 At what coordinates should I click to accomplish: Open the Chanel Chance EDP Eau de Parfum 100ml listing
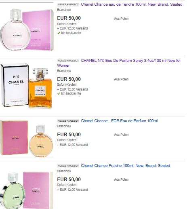[119, 121]
